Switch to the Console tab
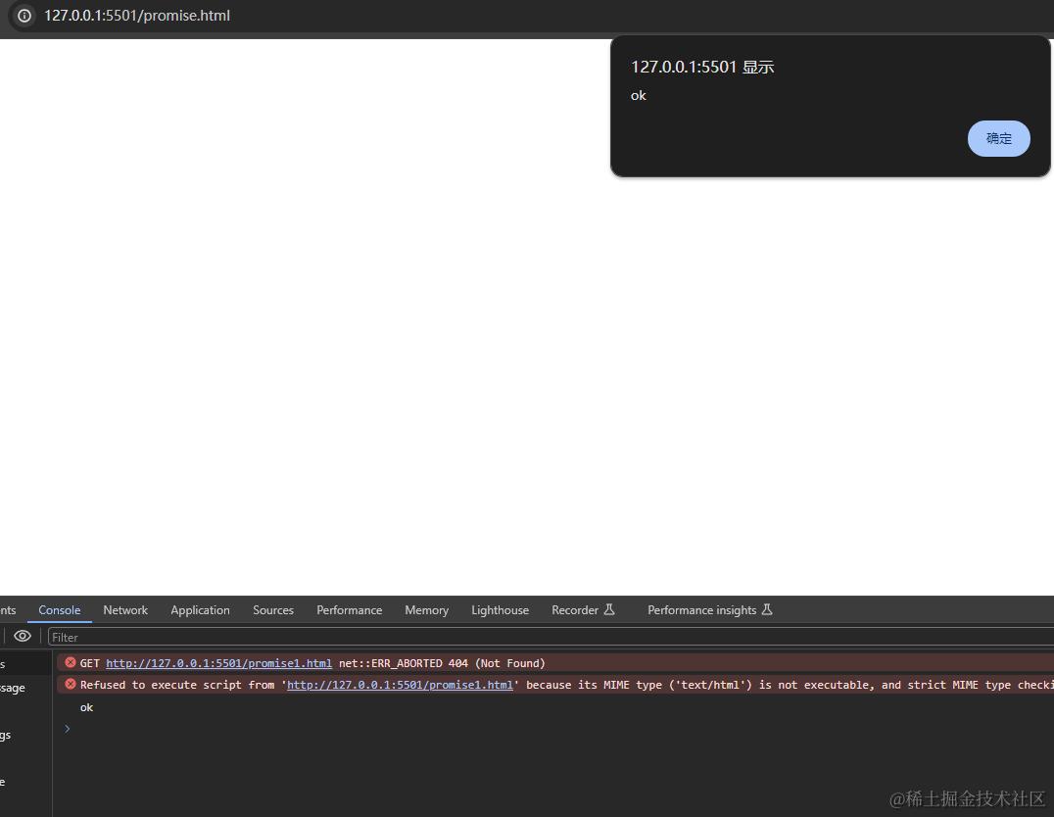Image resolution: width=1054 pixels, height=817 pixels. [59, 610]
